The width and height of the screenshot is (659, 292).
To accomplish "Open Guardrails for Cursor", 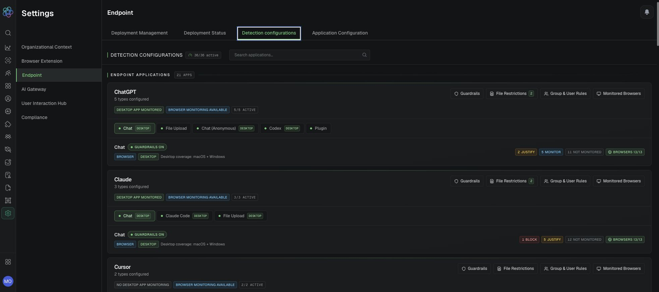I will (x=474, y=269).
